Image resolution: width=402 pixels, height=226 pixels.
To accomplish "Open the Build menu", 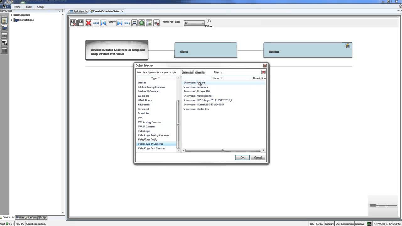I will [x=29, y=7].
